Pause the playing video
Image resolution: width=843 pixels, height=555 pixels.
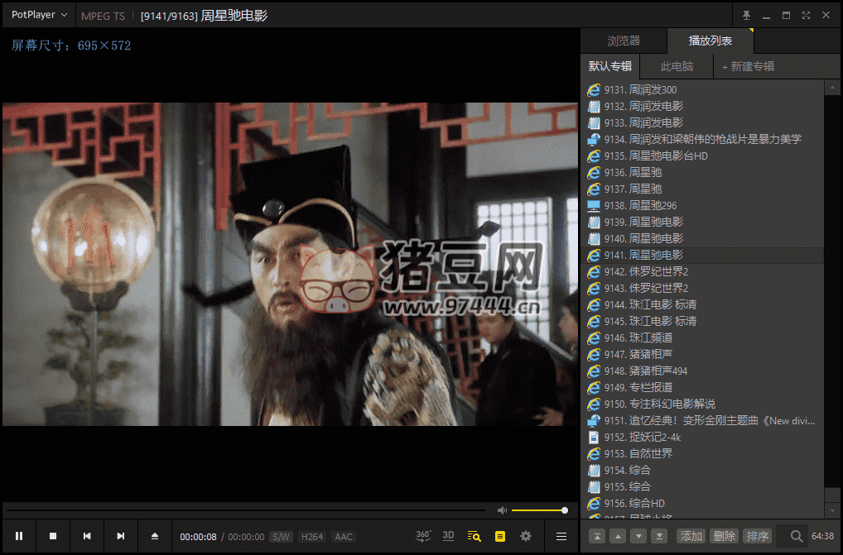click(x=19, y=536)
